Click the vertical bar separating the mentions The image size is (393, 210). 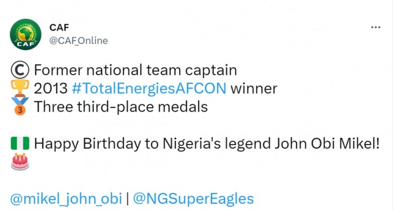(127, 199)
